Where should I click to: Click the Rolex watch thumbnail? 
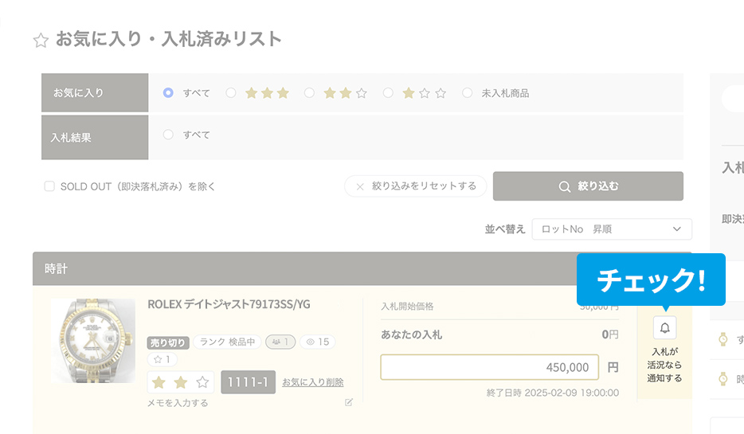[x=93, y=341]
